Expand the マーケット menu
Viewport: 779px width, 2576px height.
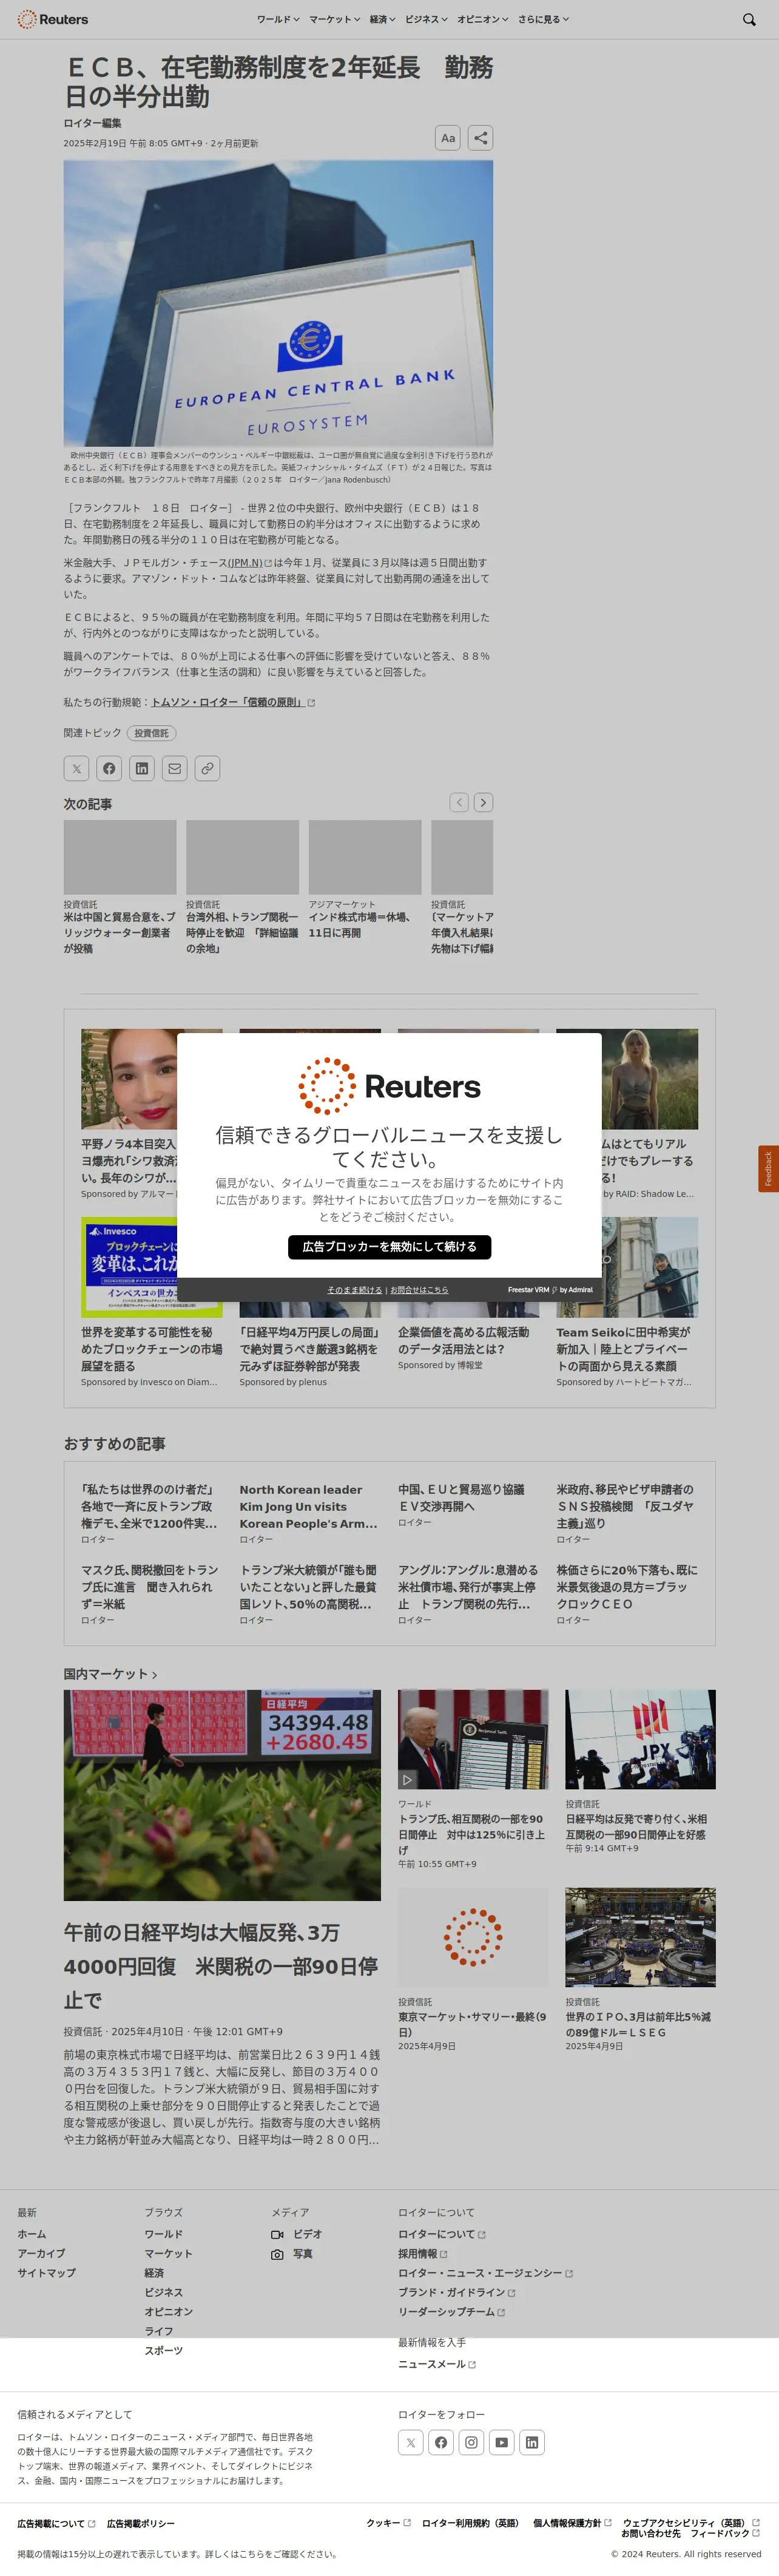coord(334,19)
